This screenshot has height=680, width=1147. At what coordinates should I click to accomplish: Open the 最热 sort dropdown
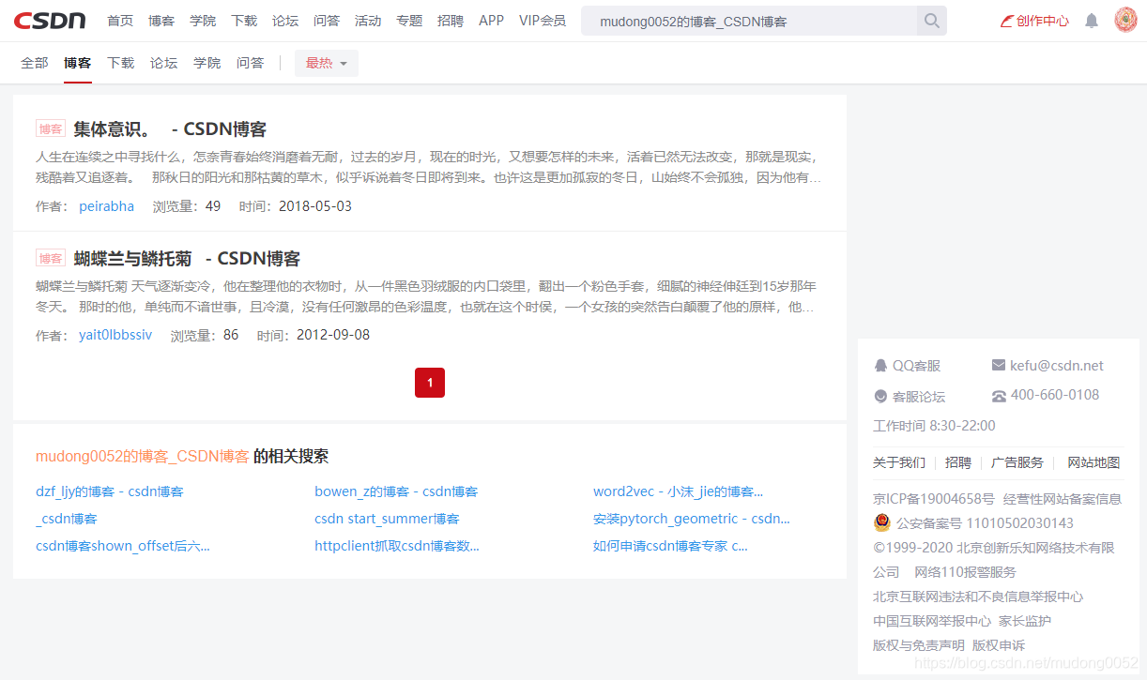point(327,63)
